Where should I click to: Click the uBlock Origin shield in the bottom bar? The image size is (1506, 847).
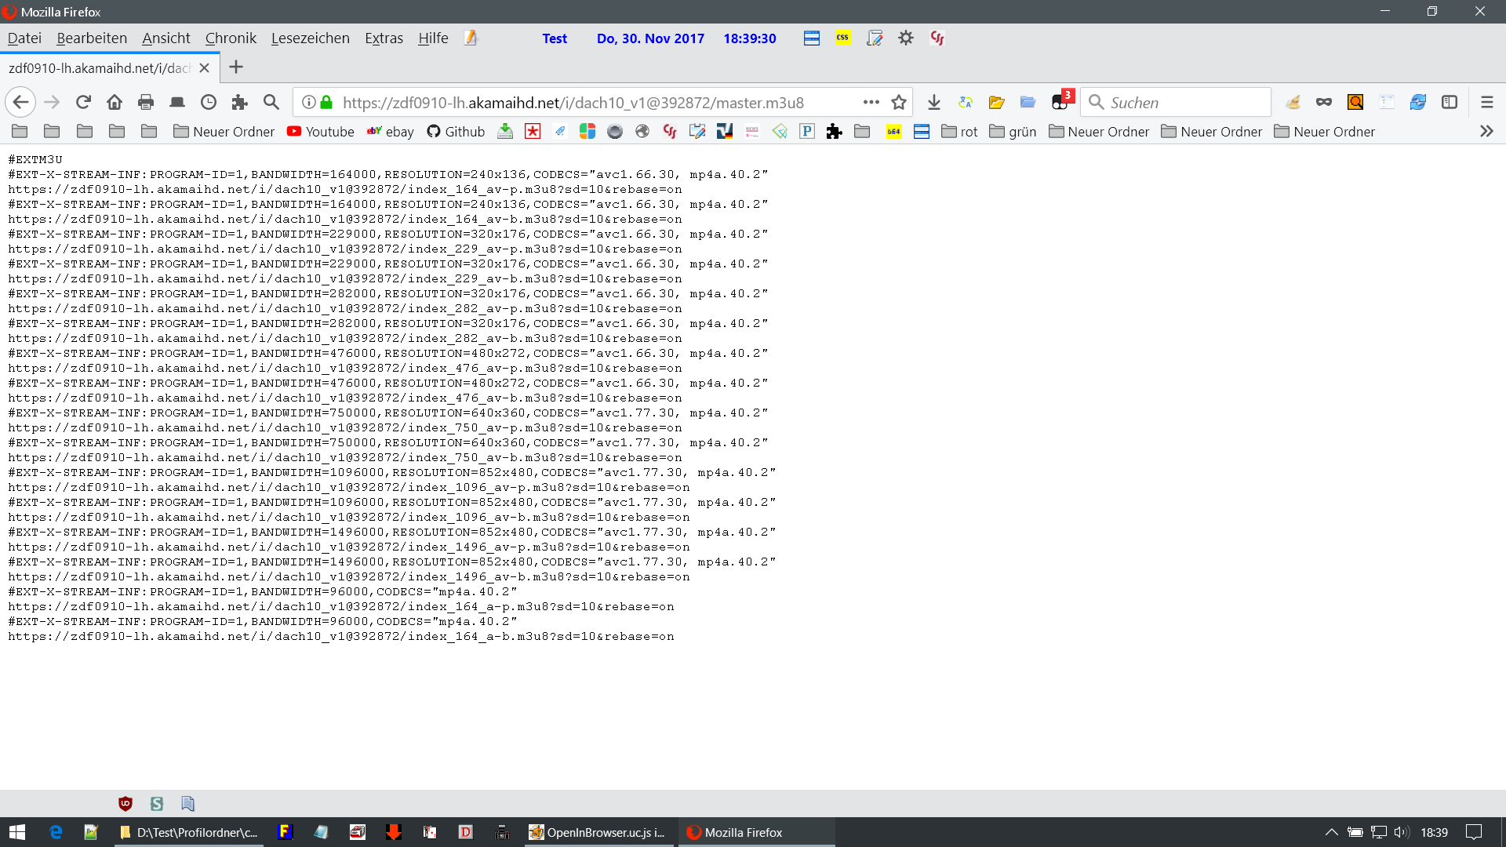pos(125,803)
